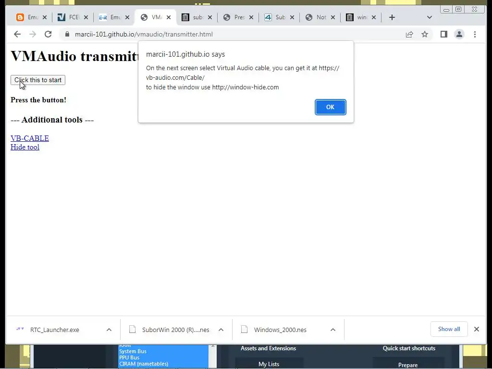This screenshot has height=369, width=492.
Task: Expand options for RTC_Launcher.exe download
Action: tap(109, 330)
